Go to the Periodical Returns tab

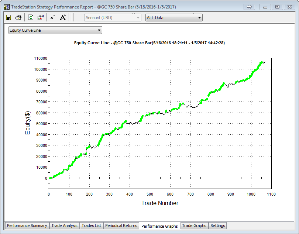(121, 226)
